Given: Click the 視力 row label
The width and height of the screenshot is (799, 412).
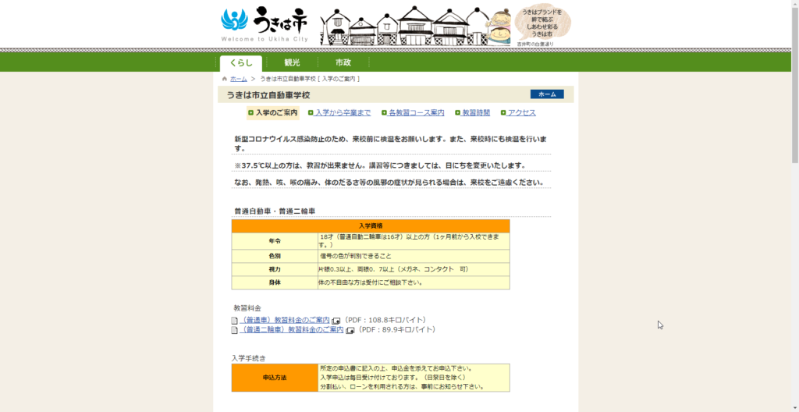Looking at the screenshot, I should (275, 269).
